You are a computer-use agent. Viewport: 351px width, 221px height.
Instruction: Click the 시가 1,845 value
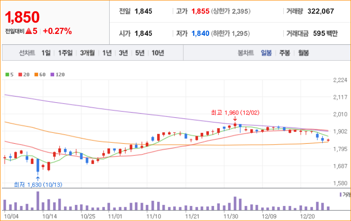pos(143,33)
